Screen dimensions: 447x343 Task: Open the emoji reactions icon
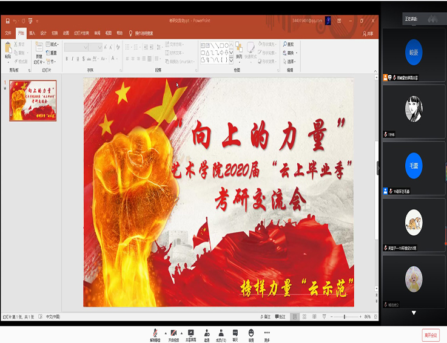[x=251, y=331]
